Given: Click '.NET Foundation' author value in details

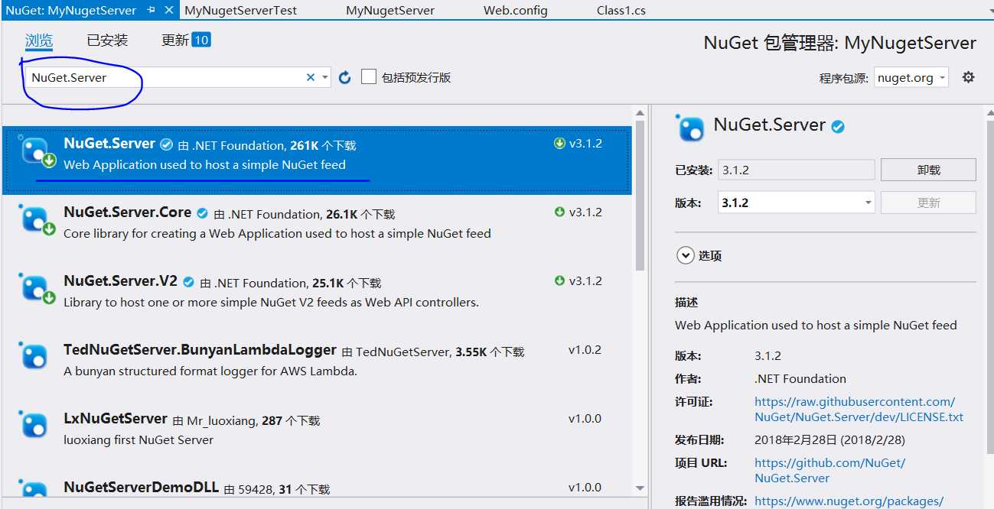Looking at the screenshot, I should tap(800, 378).
